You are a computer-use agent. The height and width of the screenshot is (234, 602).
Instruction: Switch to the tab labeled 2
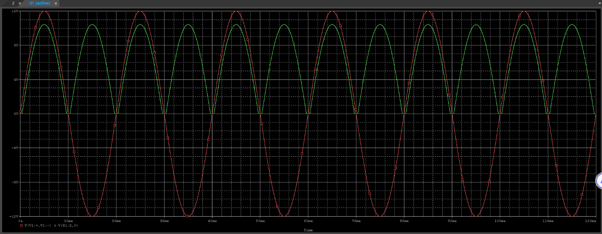13,3
